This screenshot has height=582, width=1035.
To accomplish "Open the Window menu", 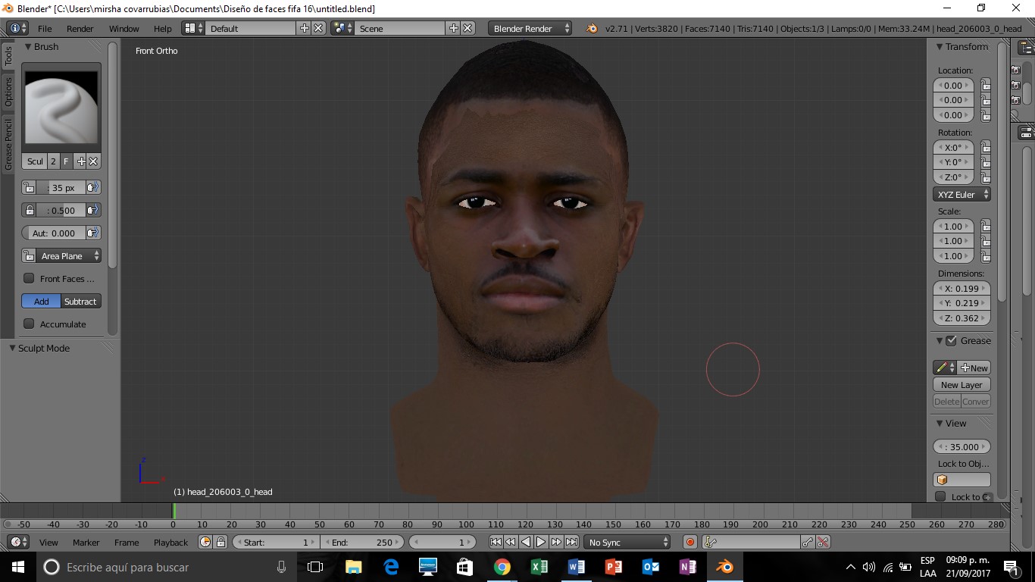I will [x=124, y=28].
